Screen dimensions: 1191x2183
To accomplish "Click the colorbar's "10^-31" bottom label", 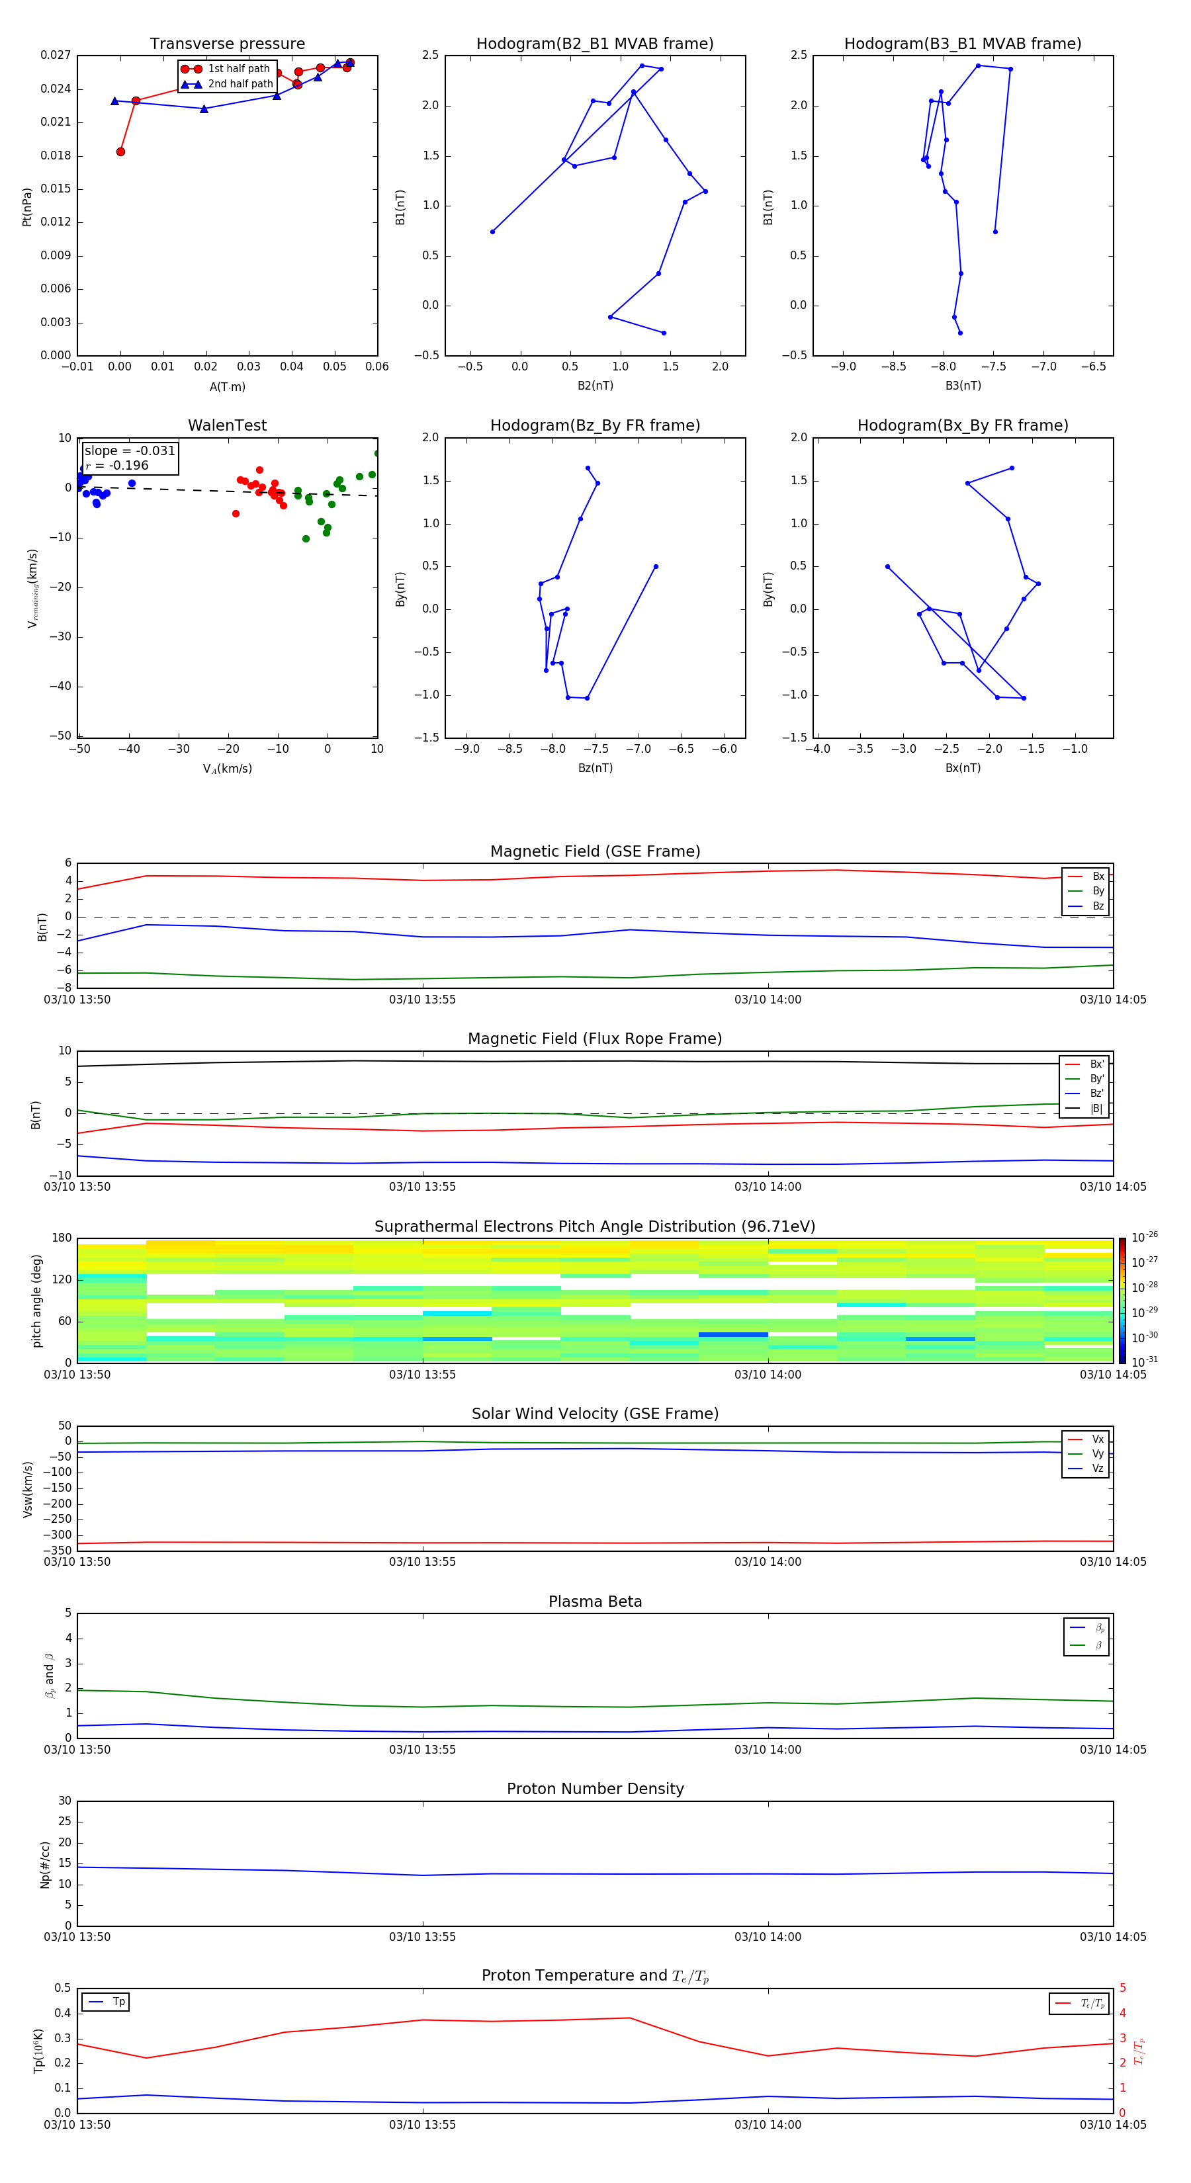I will (1145, 1362).
